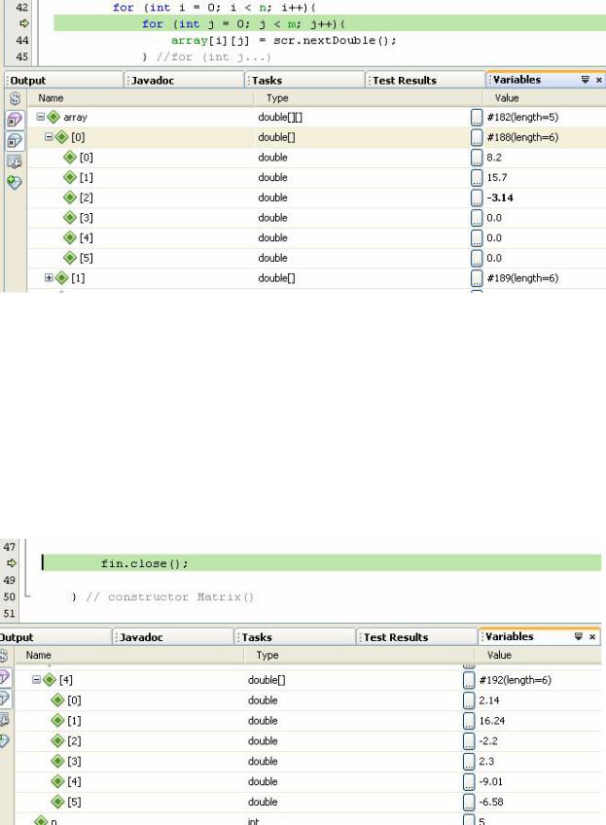The image size is (606, 825).
Task: Click the blue cube sidebar icon beside the #188 row
Action: click(15, 140)
